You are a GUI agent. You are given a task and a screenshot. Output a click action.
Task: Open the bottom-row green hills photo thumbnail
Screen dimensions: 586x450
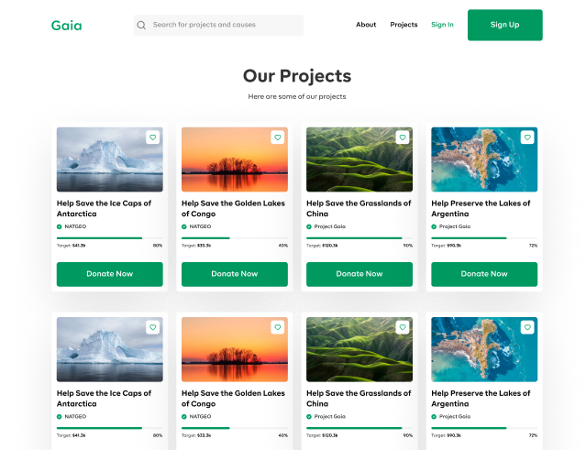(x=359, y=349)
